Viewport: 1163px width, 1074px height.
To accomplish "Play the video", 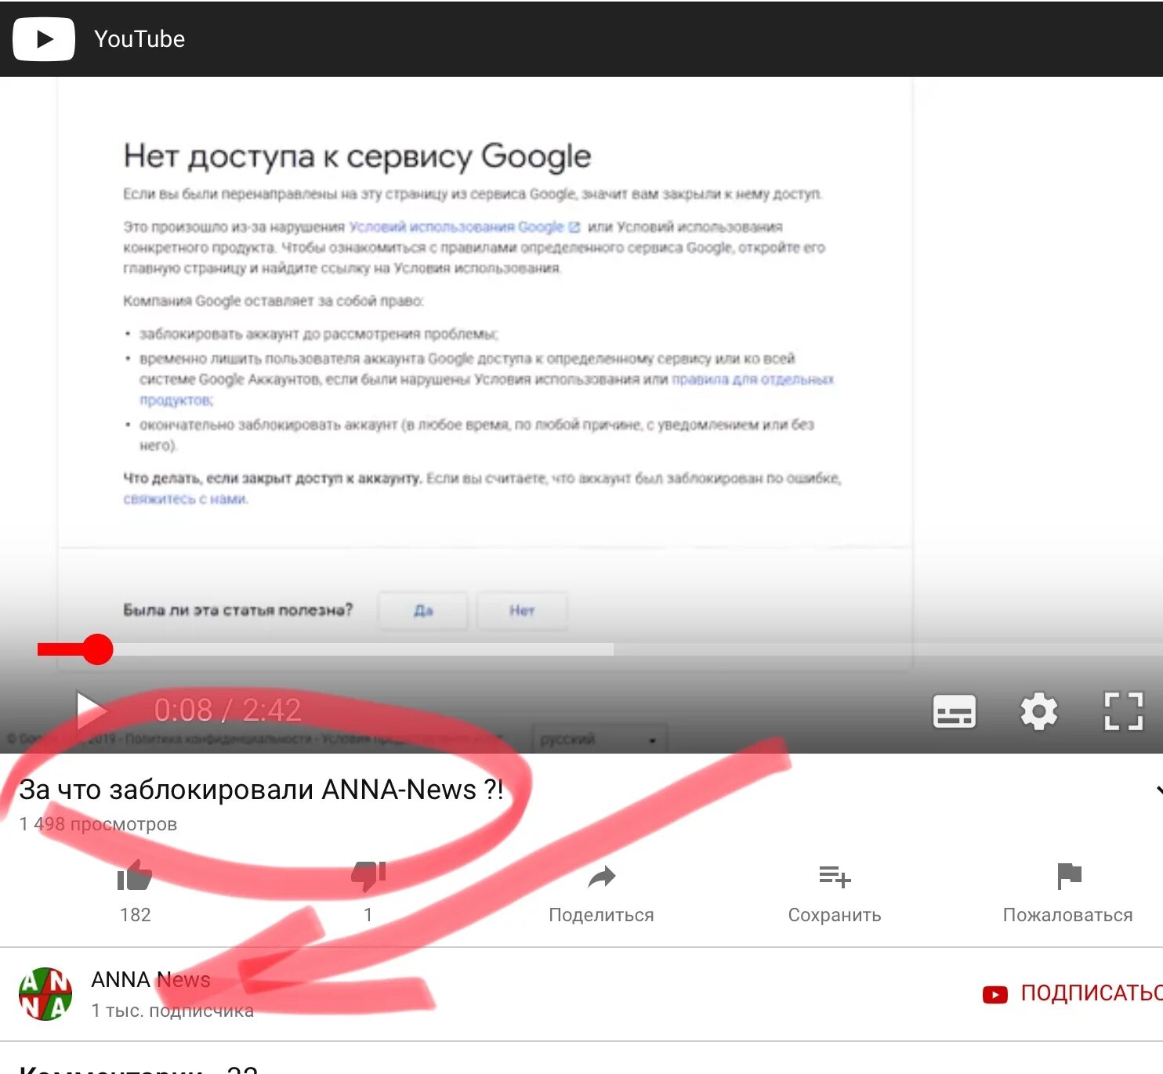I will pyautogui.click(x=91, y=710).
